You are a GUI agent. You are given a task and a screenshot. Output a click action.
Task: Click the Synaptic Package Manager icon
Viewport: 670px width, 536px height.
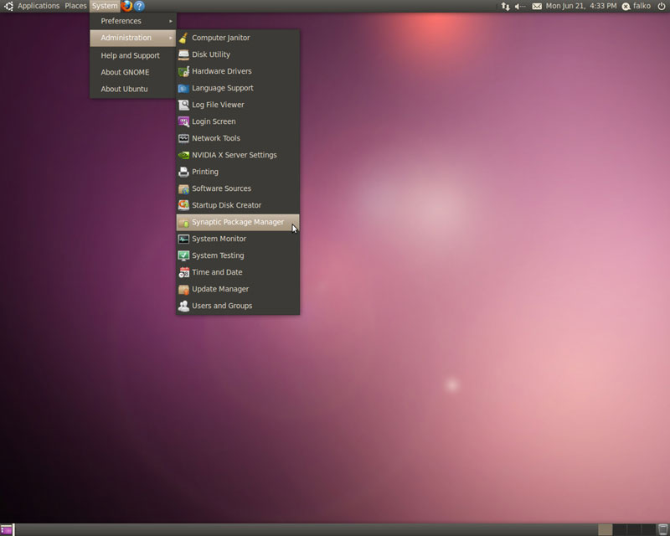[183, 222]
